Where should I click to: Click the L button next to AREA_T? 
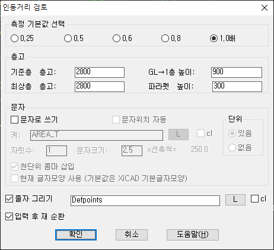179,134
